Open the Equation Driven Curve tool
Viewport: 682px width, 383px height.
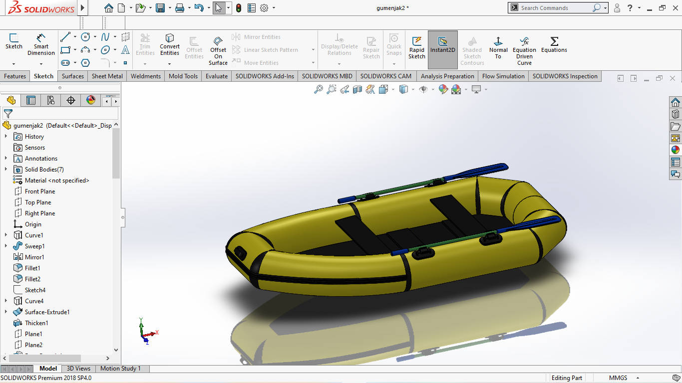pyautogui.click(x=524, y=50)
